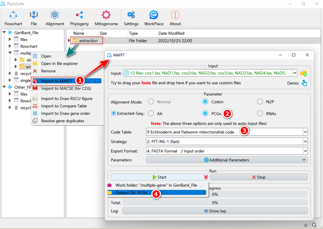323x229 pixels.
Task: Click the files node under Other_File
Action: [x=24, y=94]
